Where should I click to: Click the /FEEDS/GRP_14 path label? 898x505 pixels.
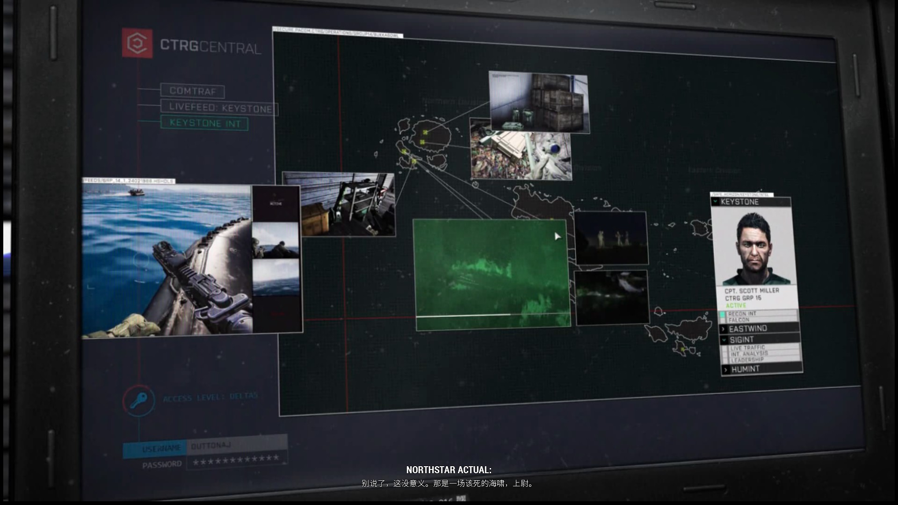click(x=129, y=180)
